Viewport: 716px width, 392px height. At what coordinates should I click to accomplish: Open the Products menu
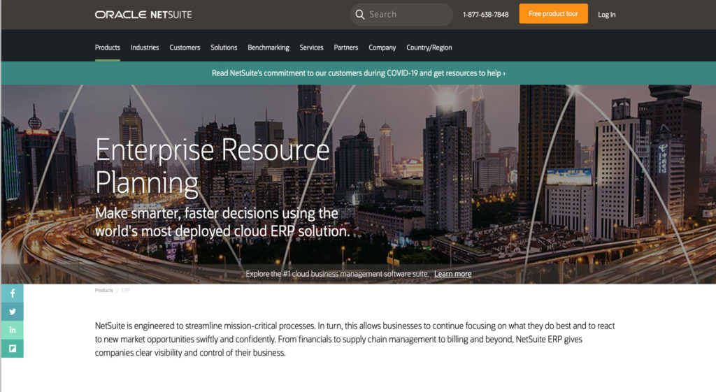click(x=107, y=48)
